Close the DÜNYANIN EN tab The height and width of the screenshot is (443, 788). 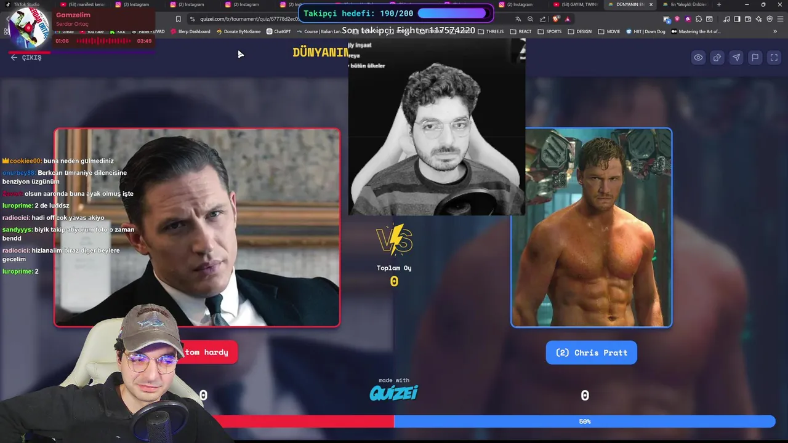pyautogui.click(x=651, y=4)
